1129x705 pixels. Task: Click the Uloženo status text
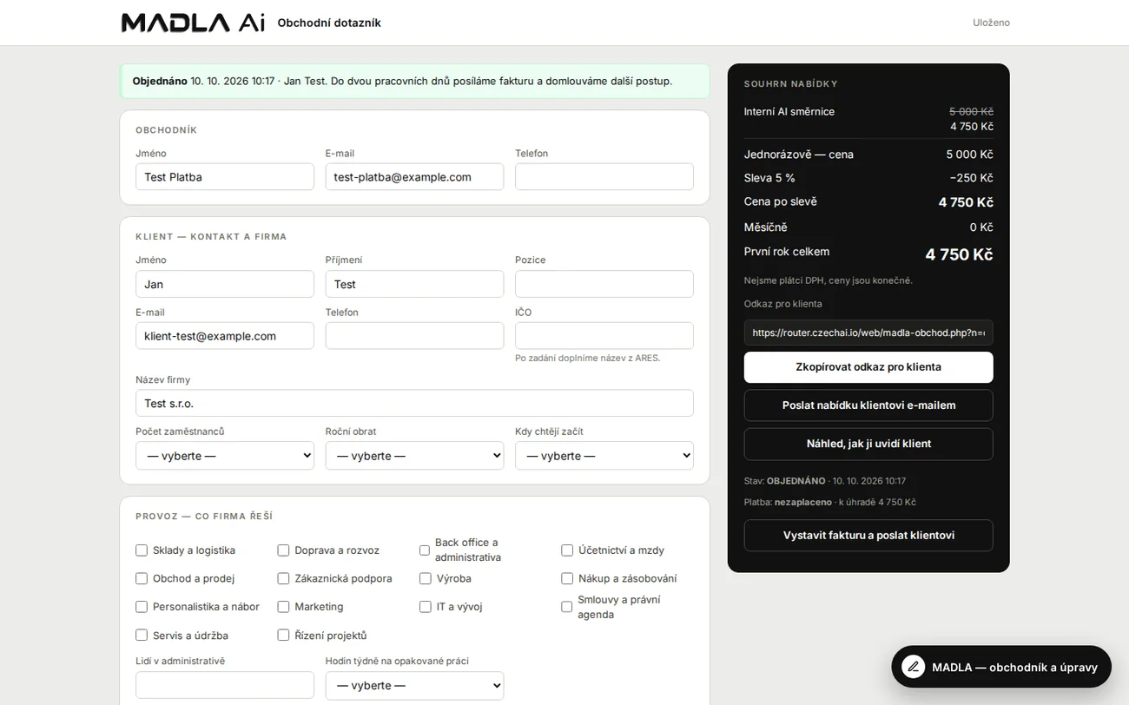point(991,23)
